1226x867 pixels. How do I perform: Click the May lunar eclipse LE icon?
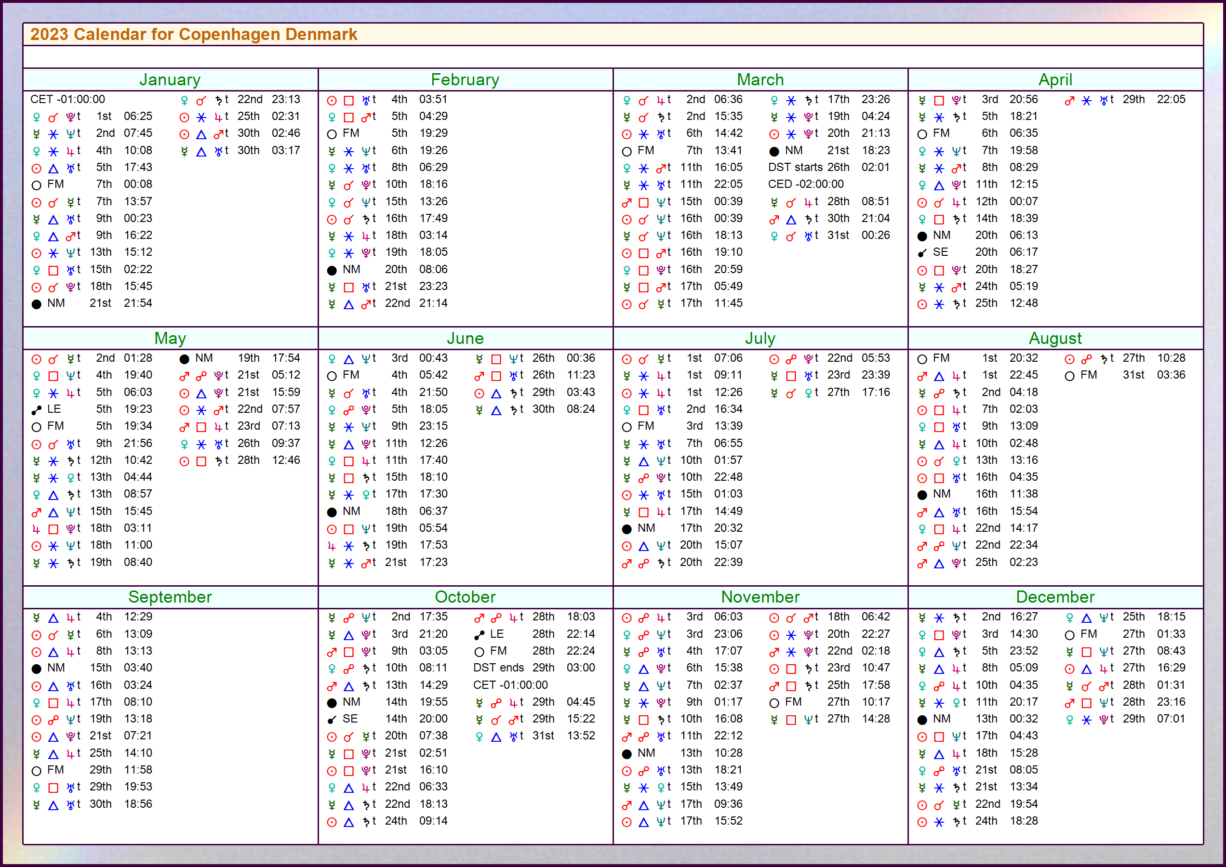pyautogui.click(x=36, y=410)
